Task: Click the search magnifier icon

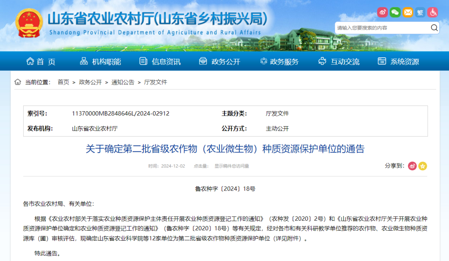Action: click(434, 27)
